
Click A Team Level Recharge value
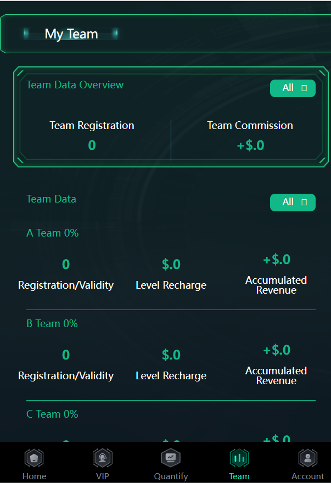pos(171,265)
